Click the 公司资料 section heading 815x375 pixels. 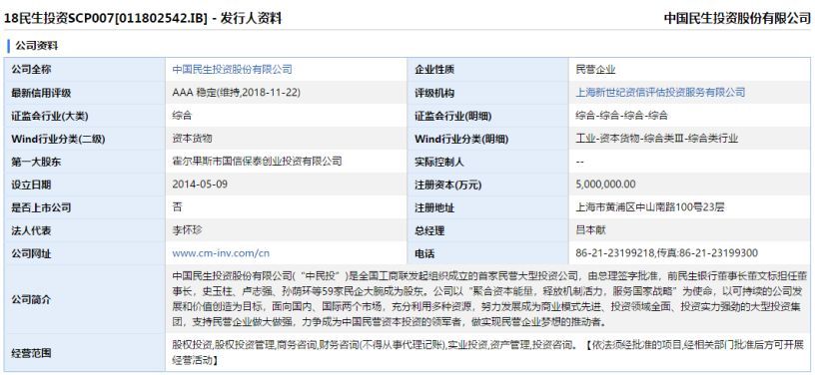(x=36, y=46)
